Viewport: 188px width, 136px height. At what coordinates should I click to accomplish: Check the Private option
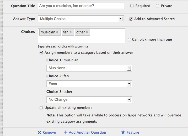pos(158,6)
